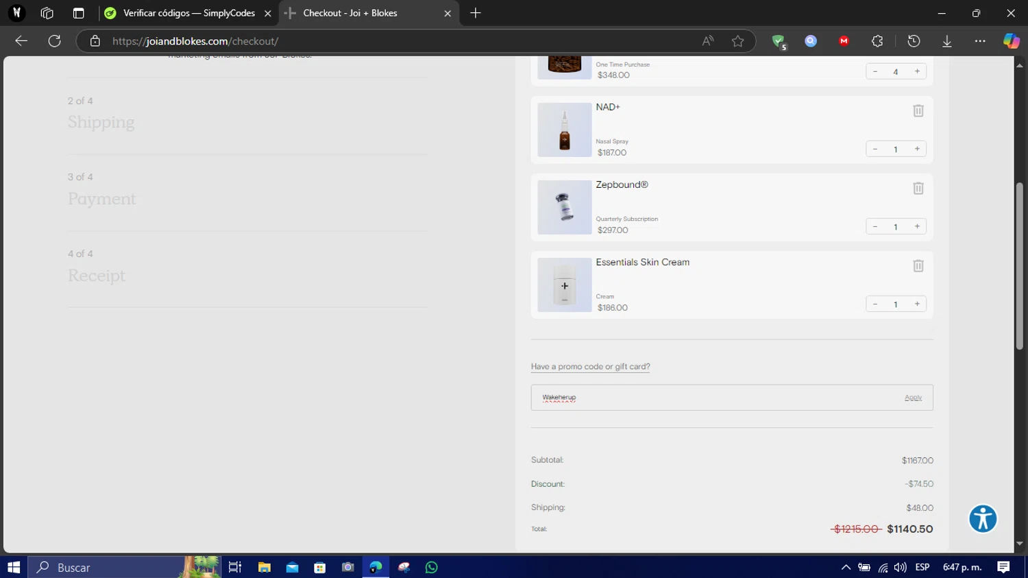View site information lock icon
This screenshot has height=578, width=1028.
[95, 41]
